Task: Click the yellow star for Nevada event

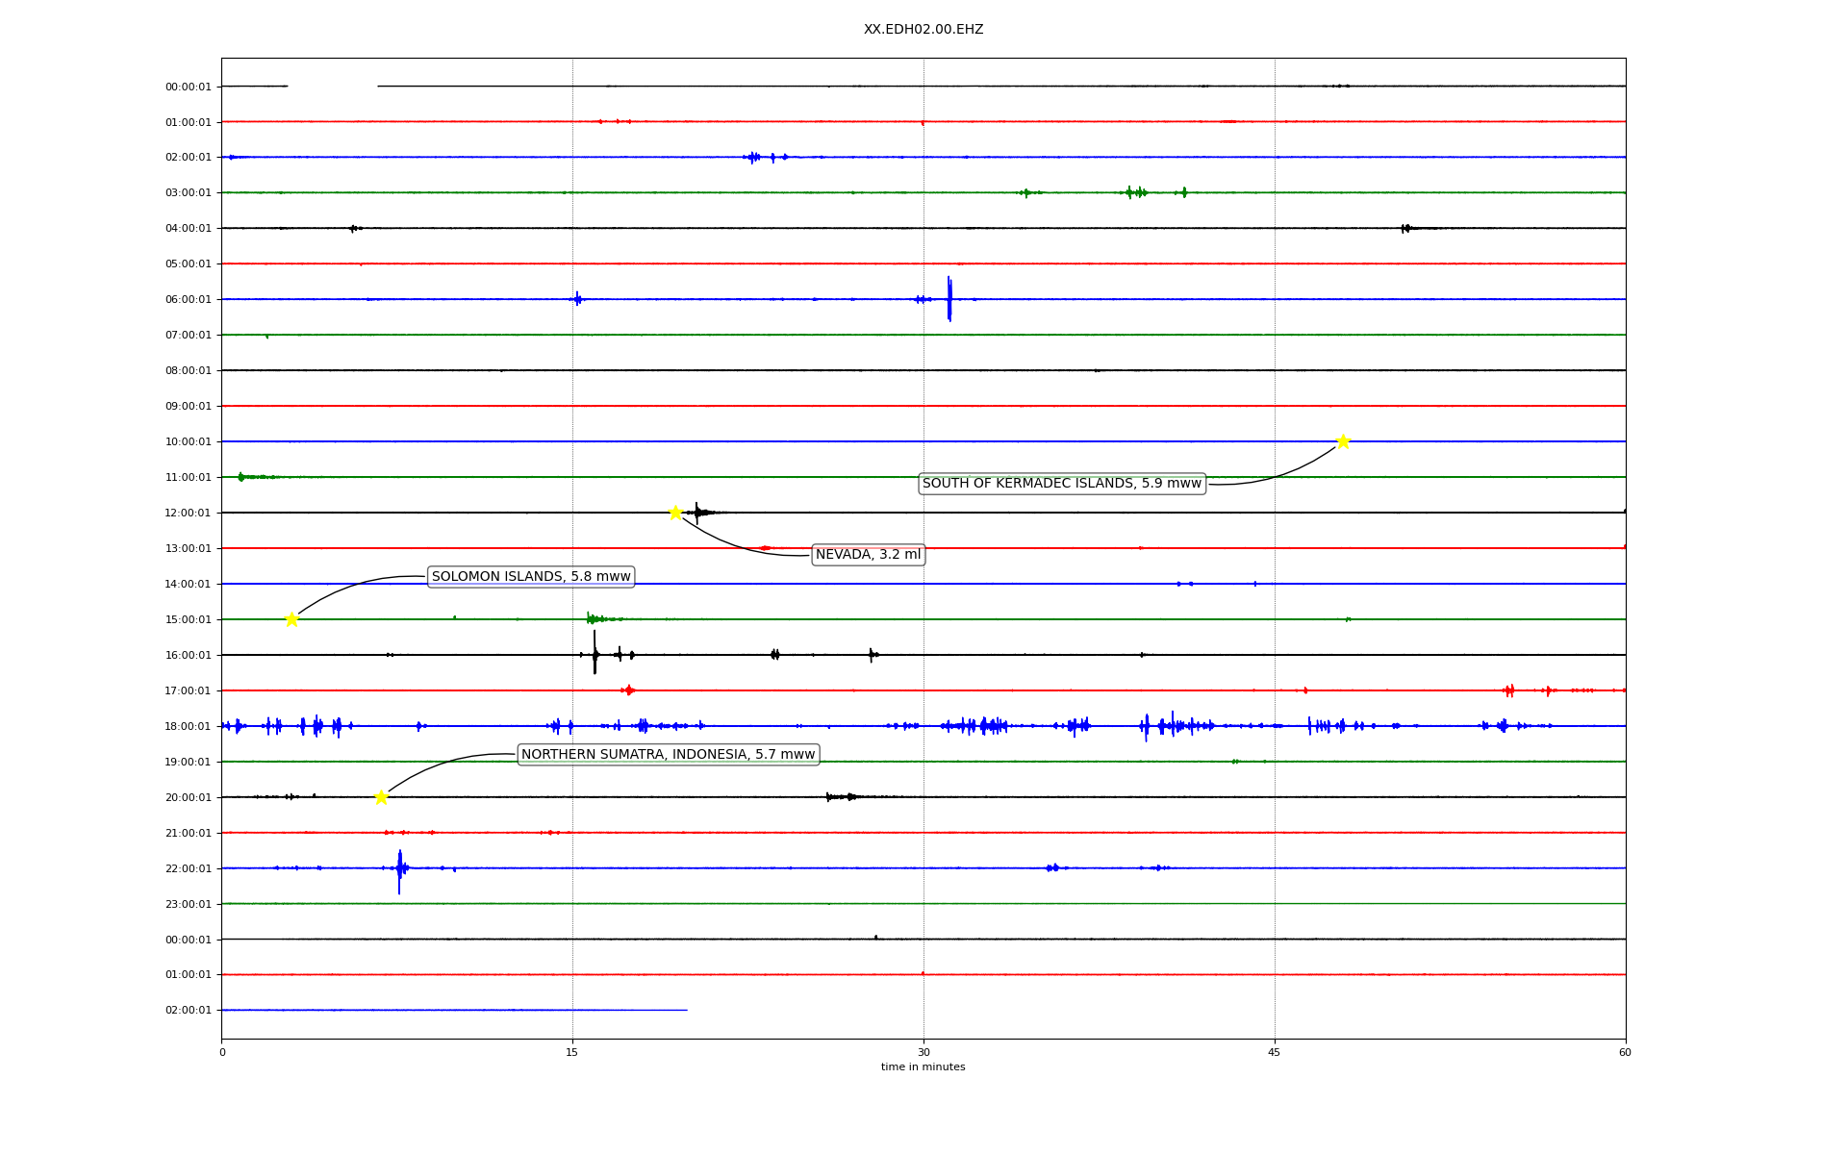Action: [x=675, y=513]
